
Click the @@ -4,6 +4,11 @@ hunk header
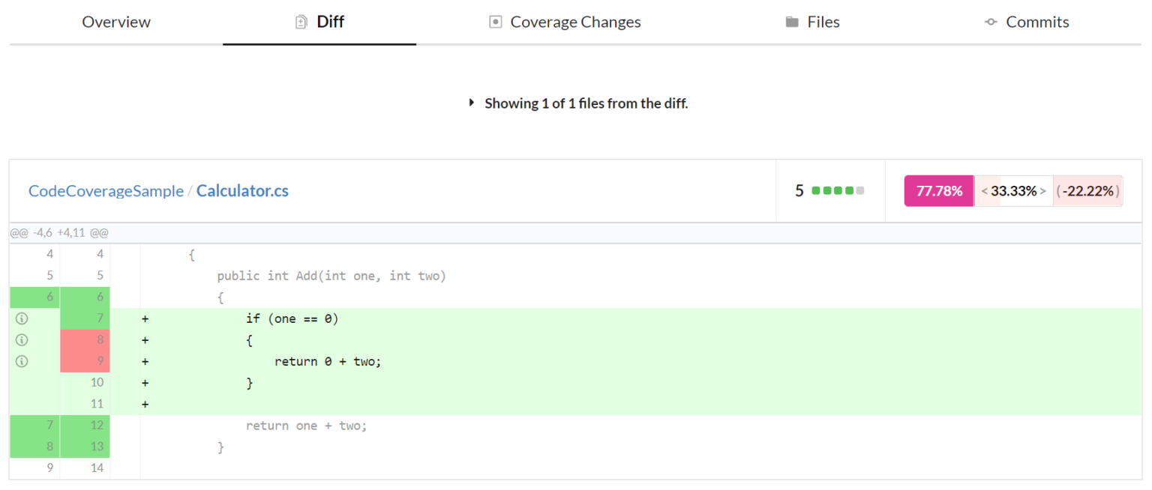click(x=59, y=233)
